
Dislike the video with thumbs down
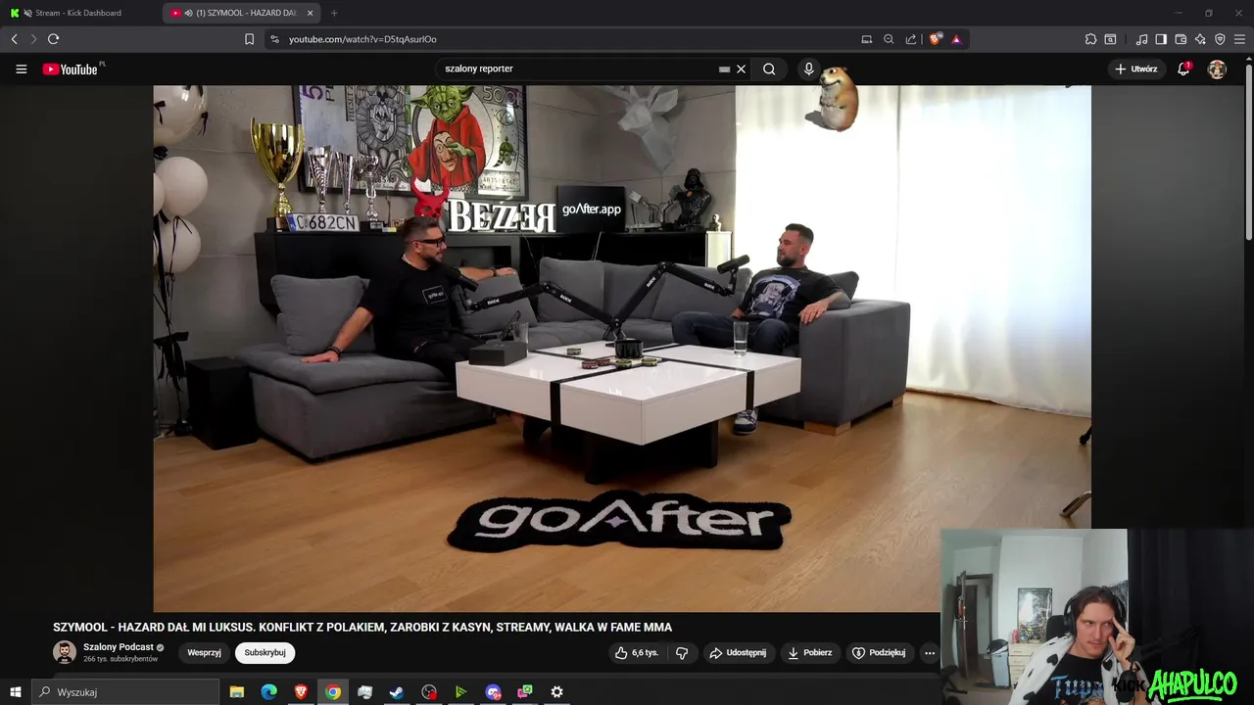(682, 652)
